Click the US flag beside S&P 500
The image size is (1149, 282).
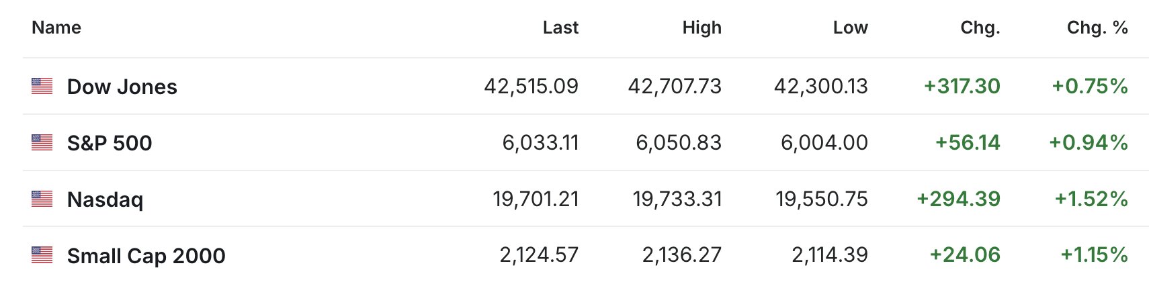pyautogui.click(x=42, y=142)
